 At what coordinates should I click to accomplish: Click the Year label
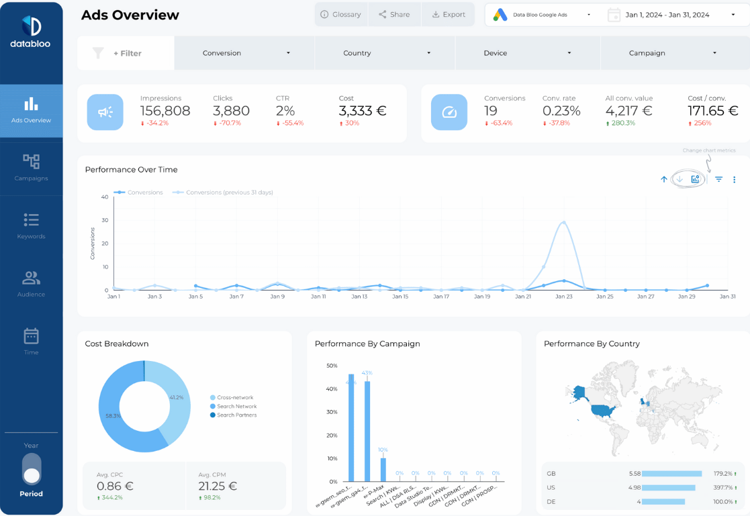31,446
